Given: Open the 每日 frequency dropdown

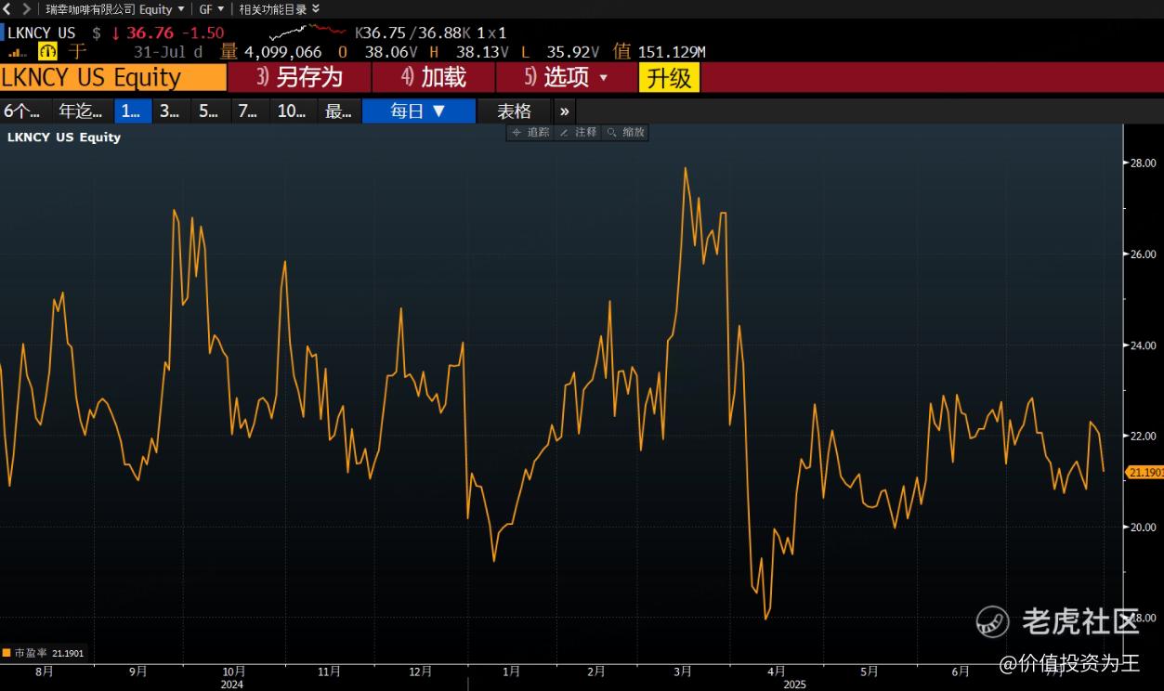Looking at the screenshot, I should coord(419,111).
